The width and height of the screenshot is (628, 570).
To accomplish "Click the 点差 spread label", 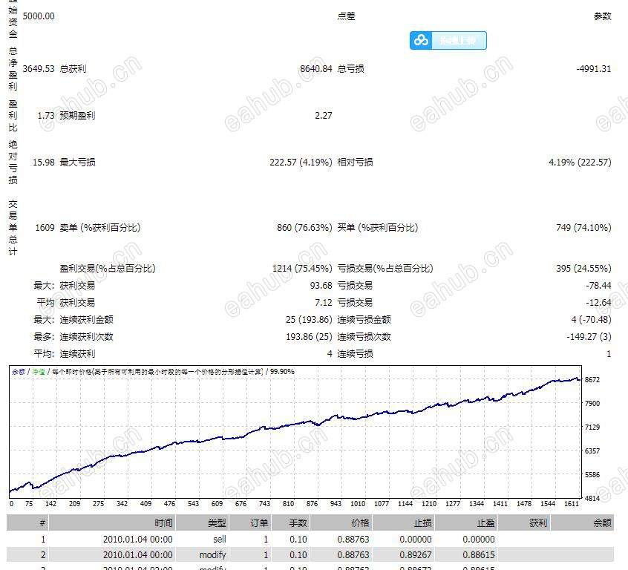I will [x=346, y=16].
